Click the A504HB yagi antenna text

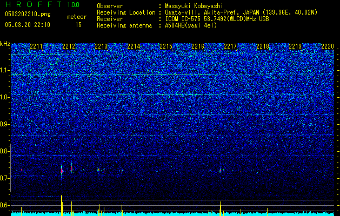pos(191,25)
